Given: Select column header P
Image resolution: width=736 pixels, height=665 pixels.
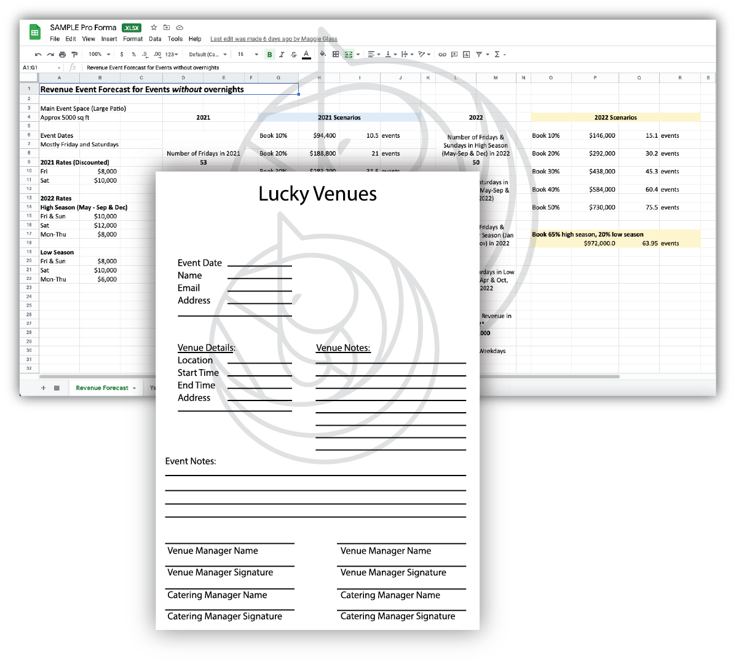Looking at the screenshot, I should click(595, 78).
